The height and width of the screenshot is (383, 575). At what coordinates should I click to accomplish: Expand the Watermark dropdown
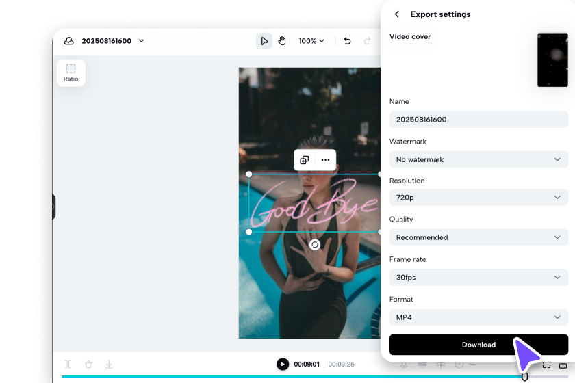pyautogui.click(x=478, y=159)
